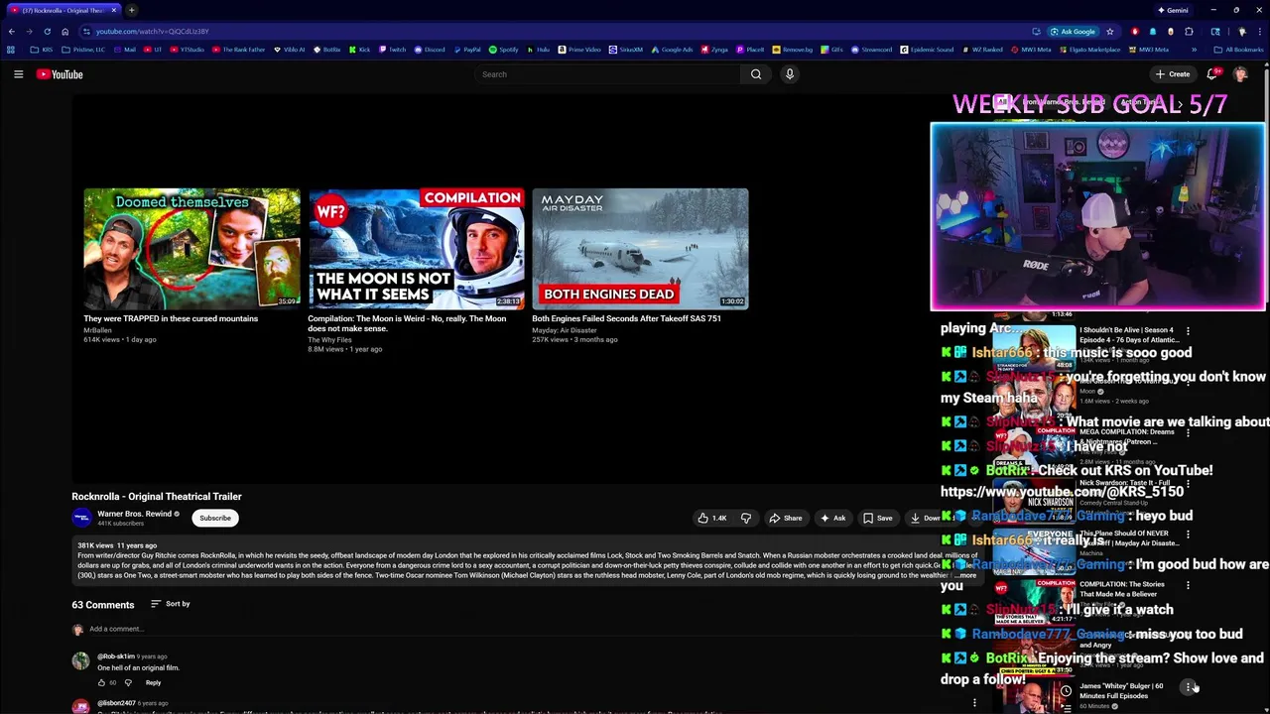Screen dimensions: 1270x714
Task: Click the search magnifier button
Action: click(x=756, y=74)
